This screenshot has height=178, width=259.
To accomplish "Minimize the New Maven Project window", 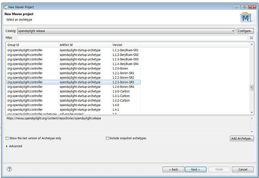I will click(236, 7).
